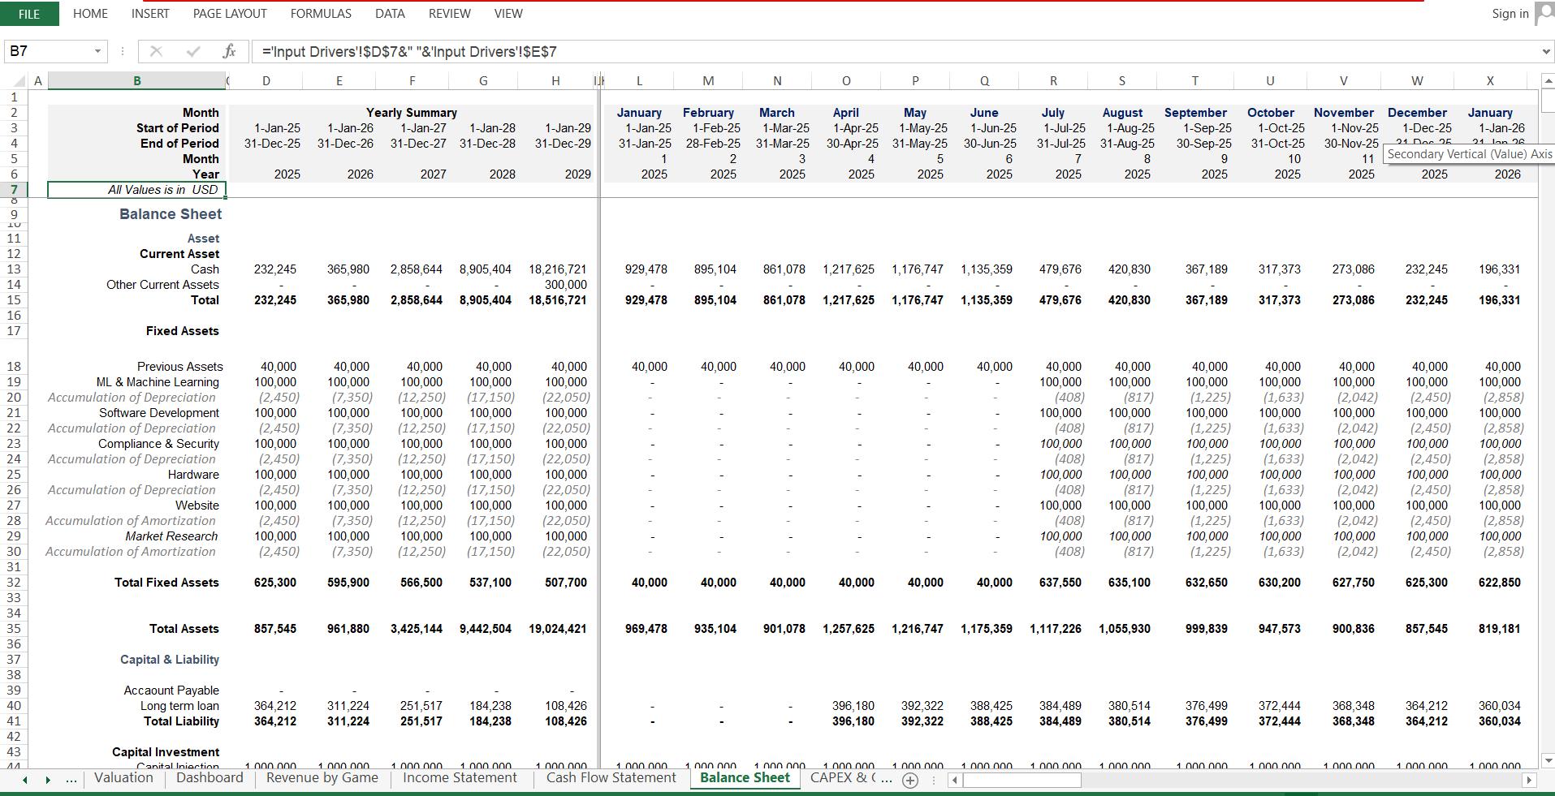
Task: Switch to the Revenue by Game sheet
Action: pos(322,778)
